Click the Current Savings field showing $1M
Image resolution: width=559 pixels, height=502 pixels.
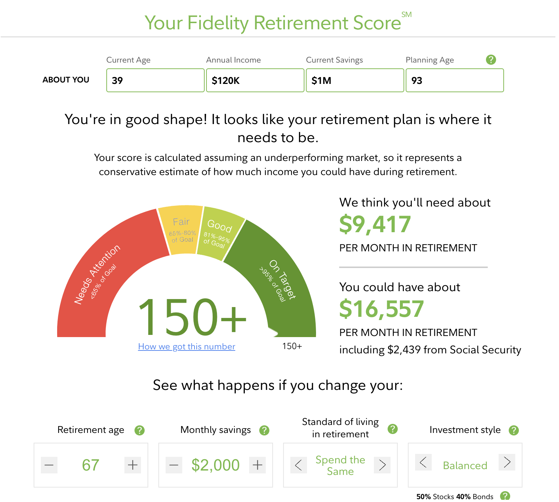point(355,80)
